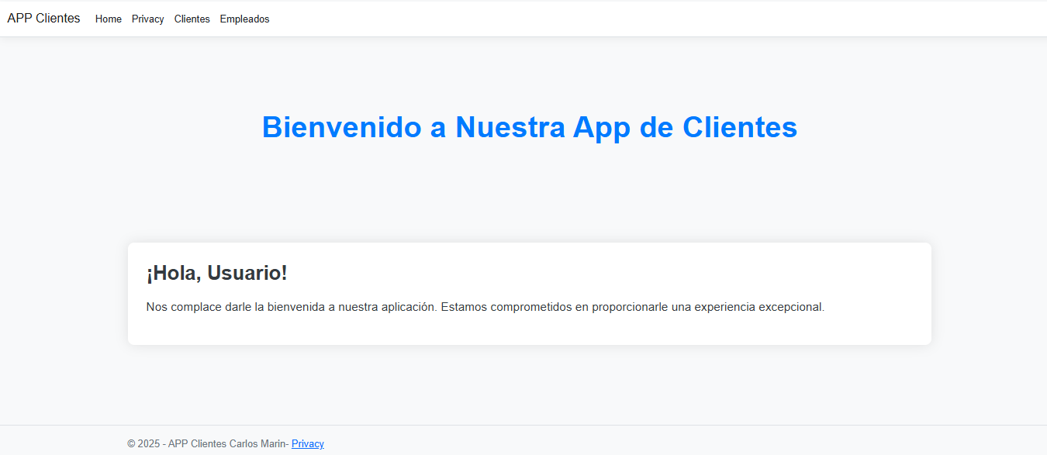Open the Home page from the navbar

click(x=108, y=19)
